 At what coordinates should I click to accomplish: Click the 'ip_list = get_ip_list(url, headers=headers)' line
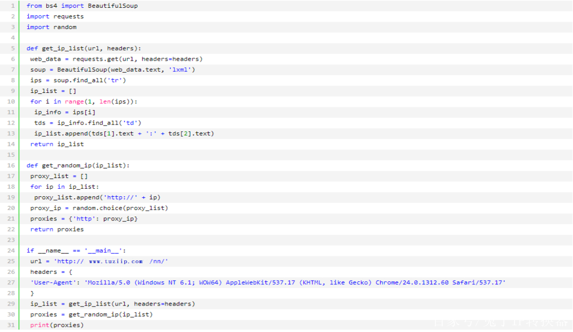tap(113, 304)
